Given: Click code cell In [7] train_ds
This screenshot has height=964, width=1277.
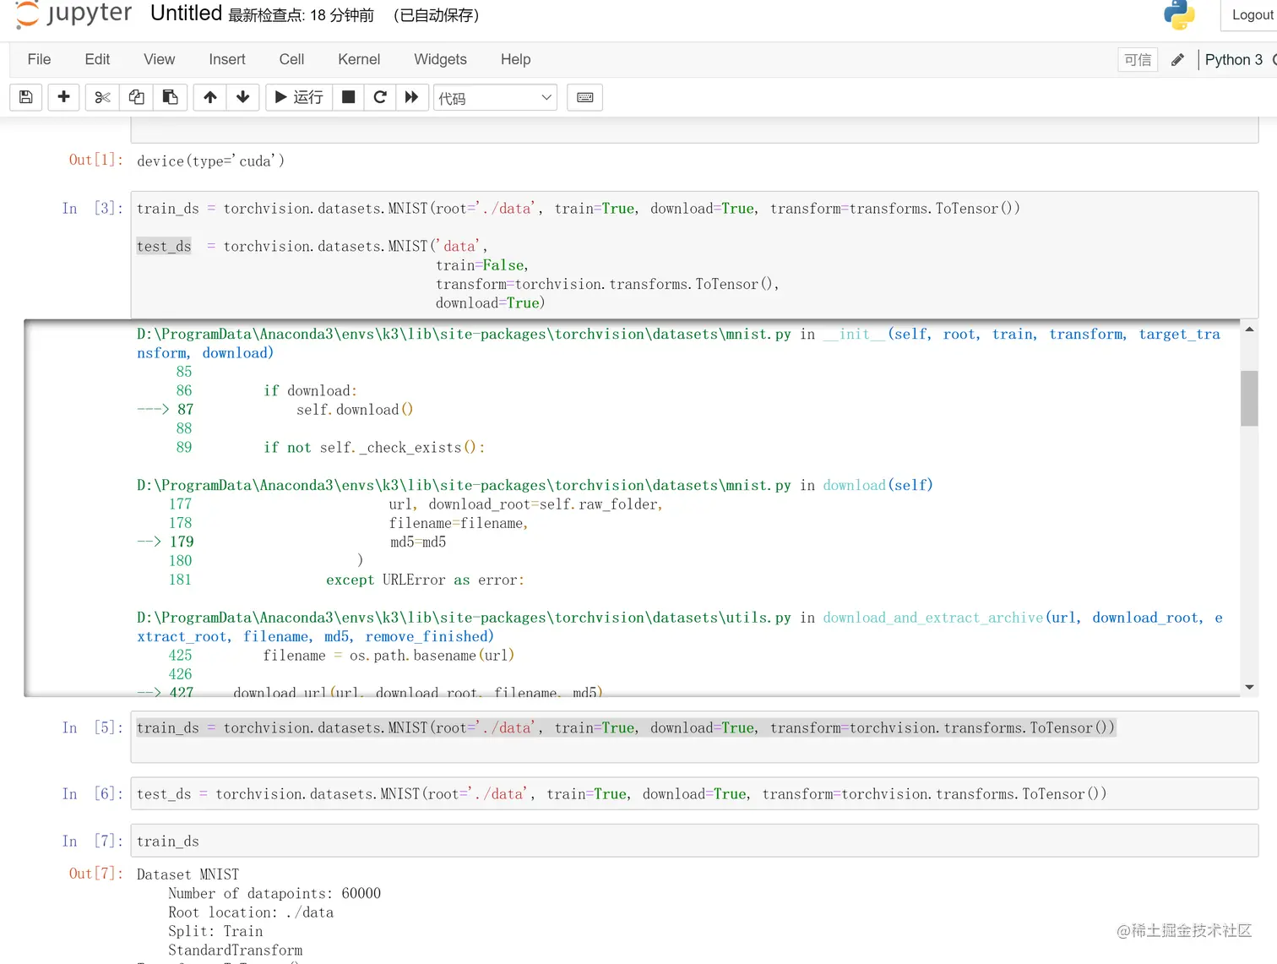Looking at the screenshot, I should [x=694, y=841].
